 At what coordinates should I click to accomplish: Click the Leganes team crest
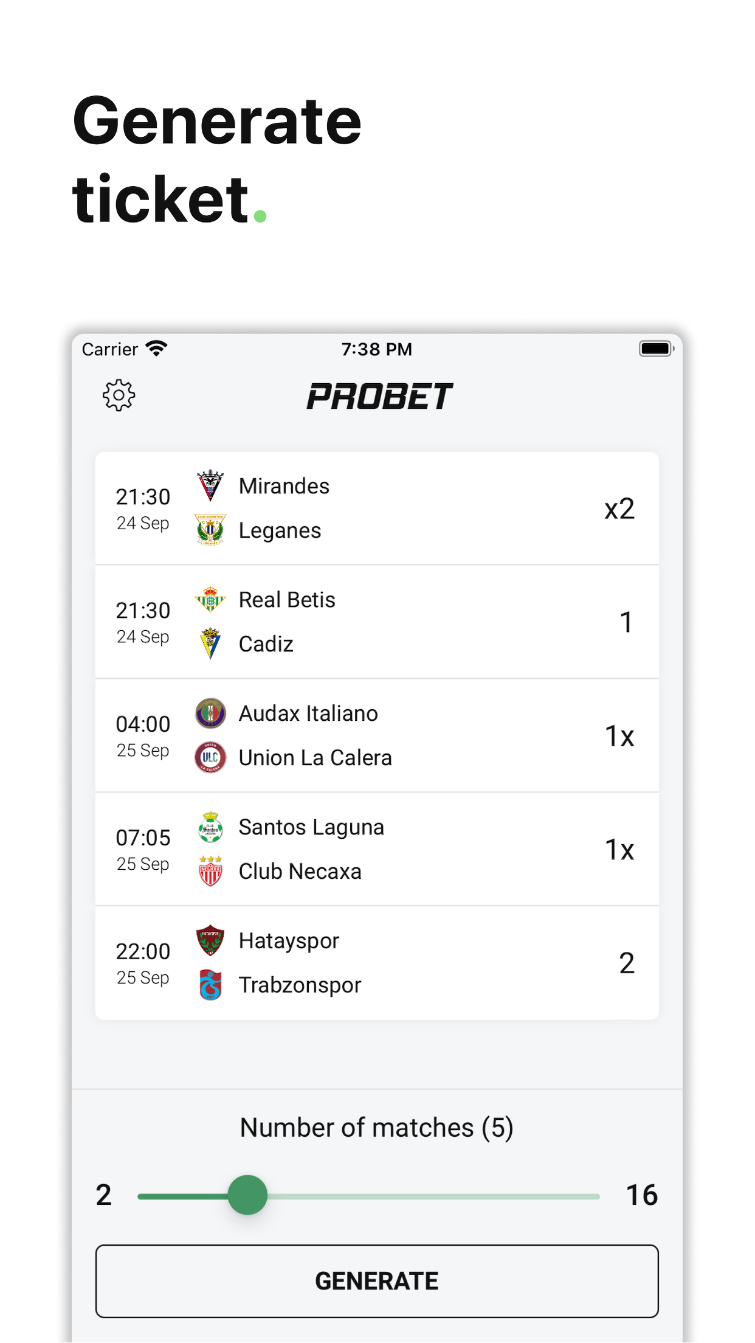pyautogui.click(x=210, y=530)
